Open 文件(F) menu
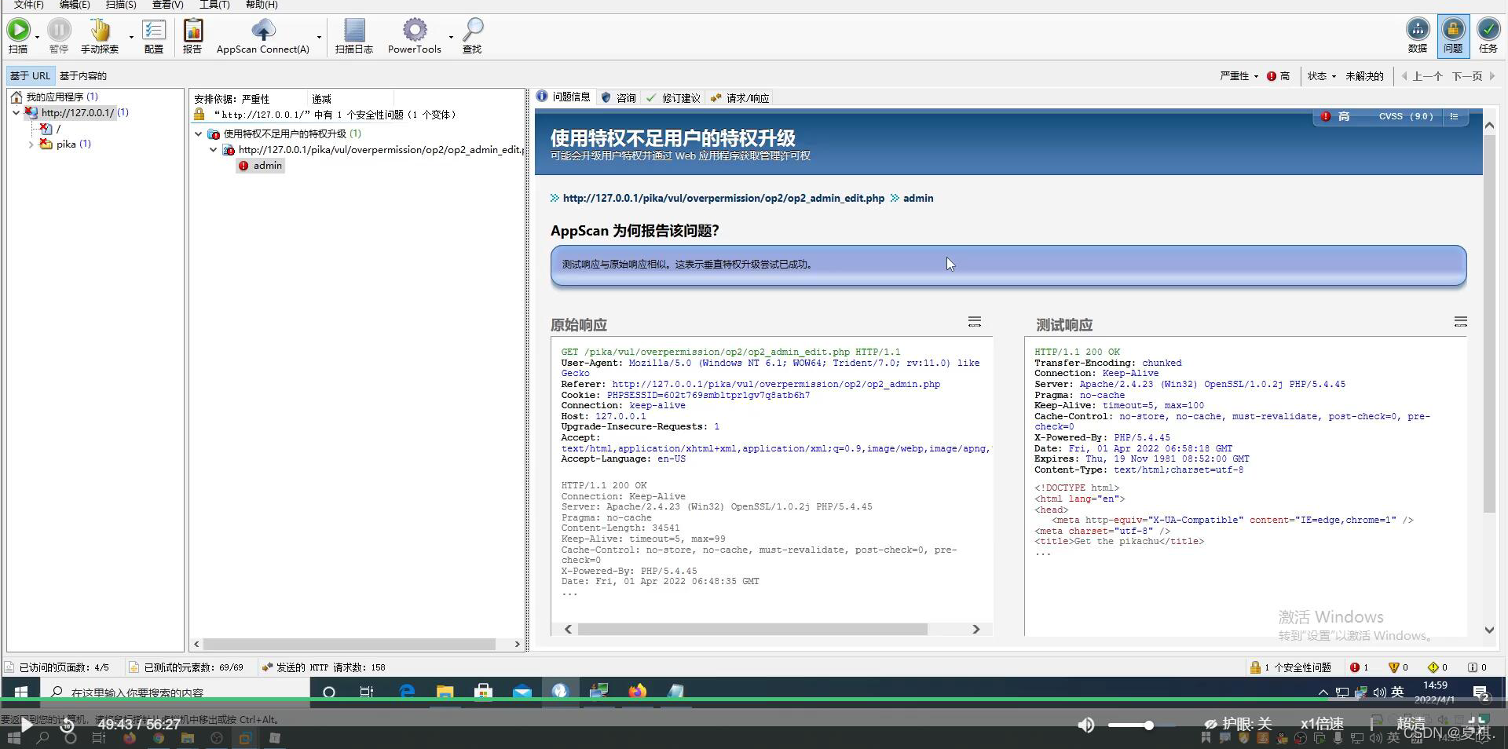 (x=29, y=5)
